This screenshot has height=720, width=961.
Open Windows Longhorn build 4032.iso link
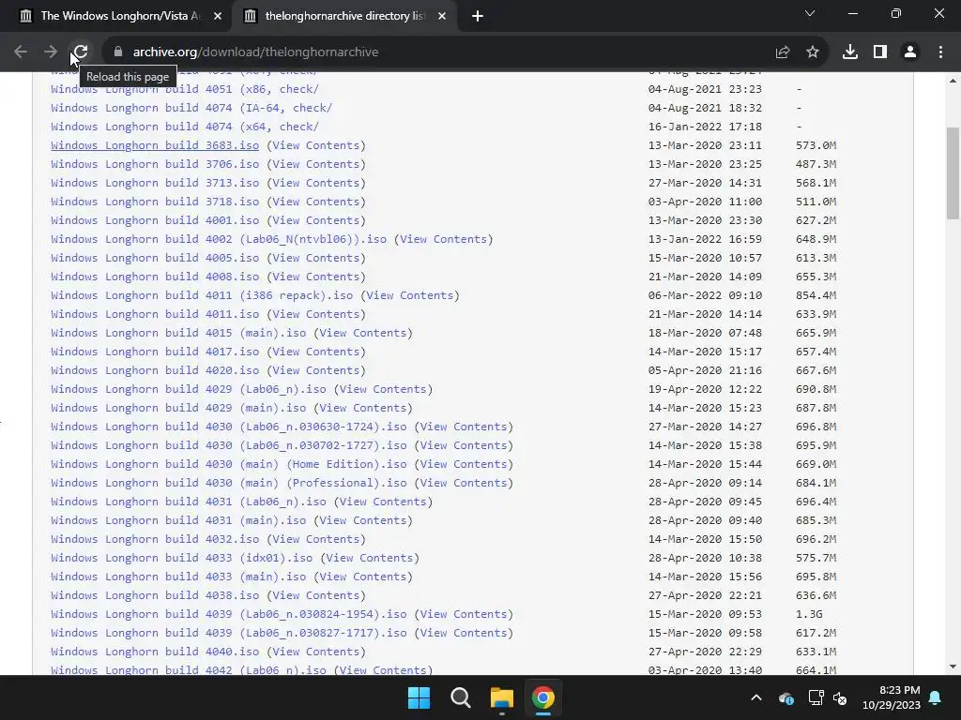click(x=155, y=539)
